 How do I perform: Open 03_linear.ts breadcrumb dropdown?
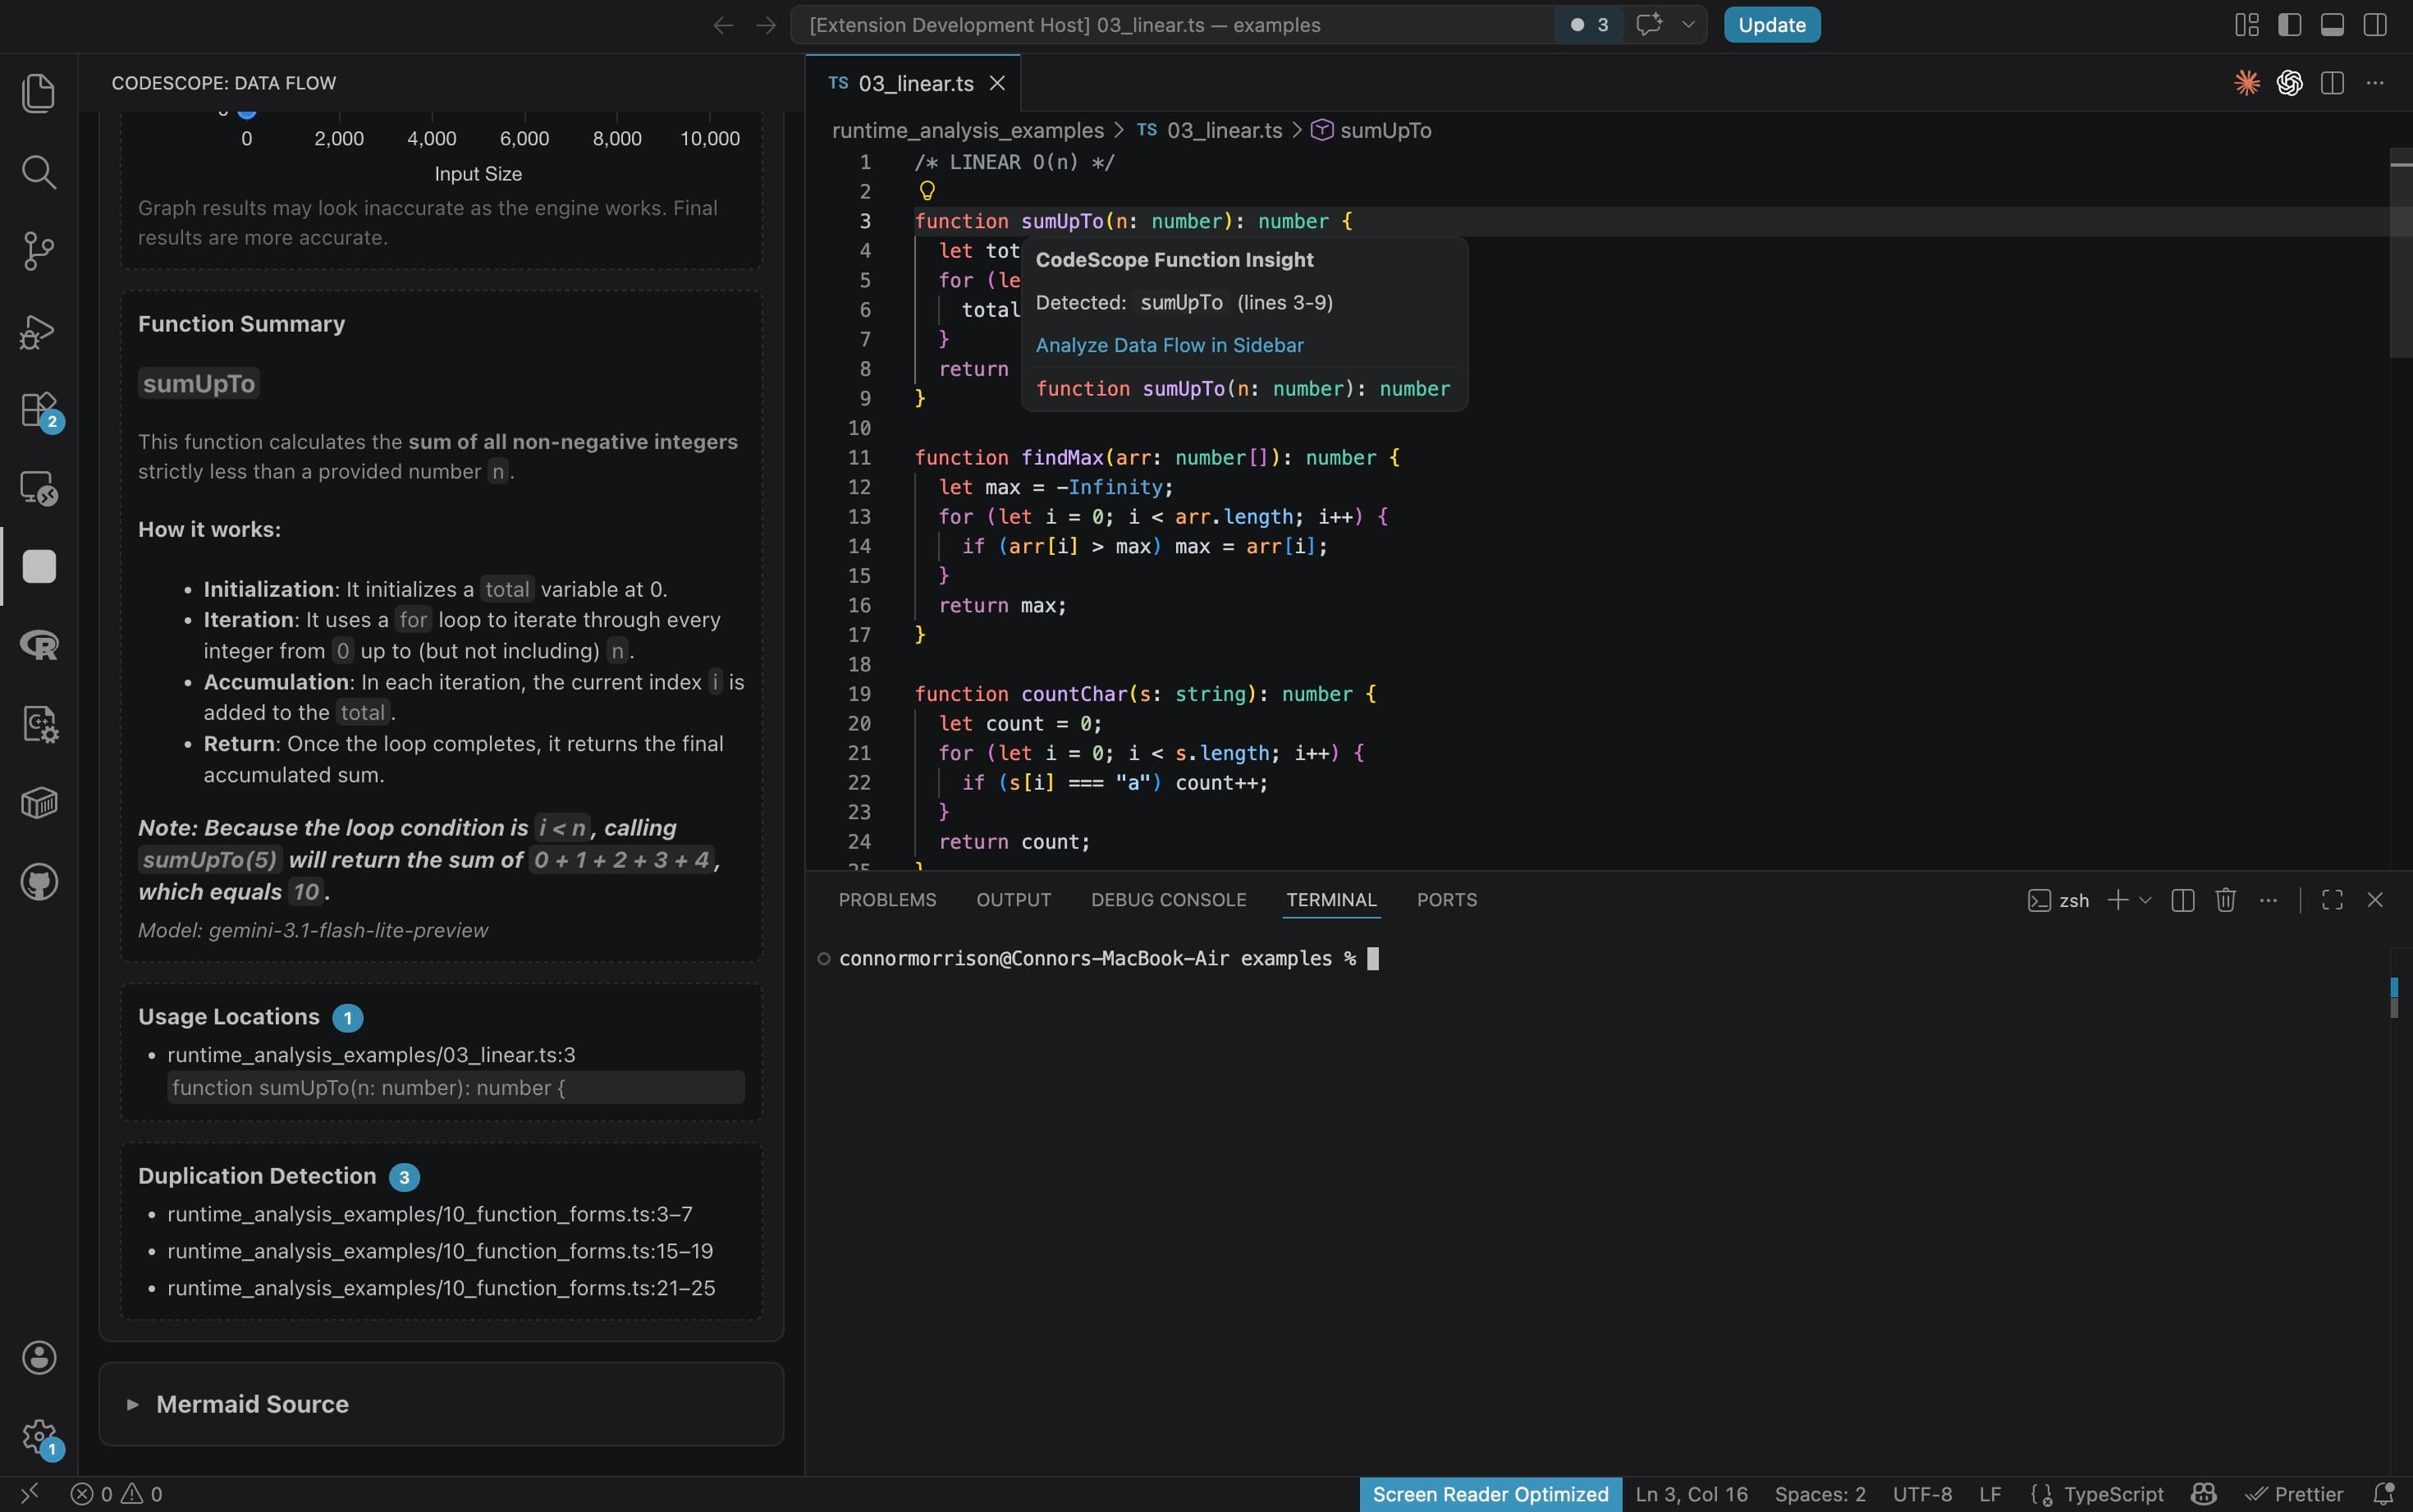tap(1210, 131)
